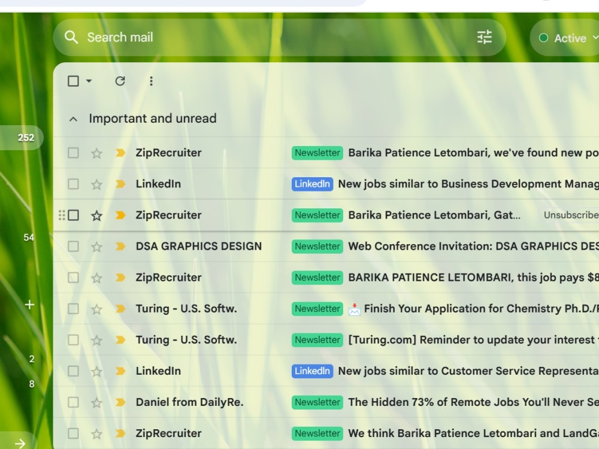Click Newsletter label on Daniel from DailyRe. email
599x449 pixels.
click(317, 402)
